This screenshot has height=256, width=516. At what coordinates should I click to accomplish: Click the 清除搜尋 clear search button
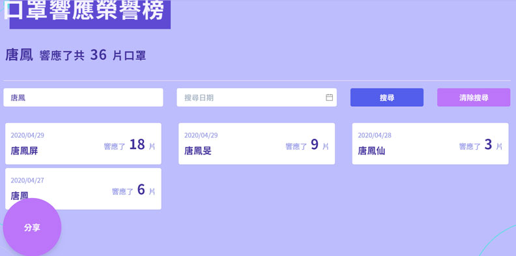point(474,98)
